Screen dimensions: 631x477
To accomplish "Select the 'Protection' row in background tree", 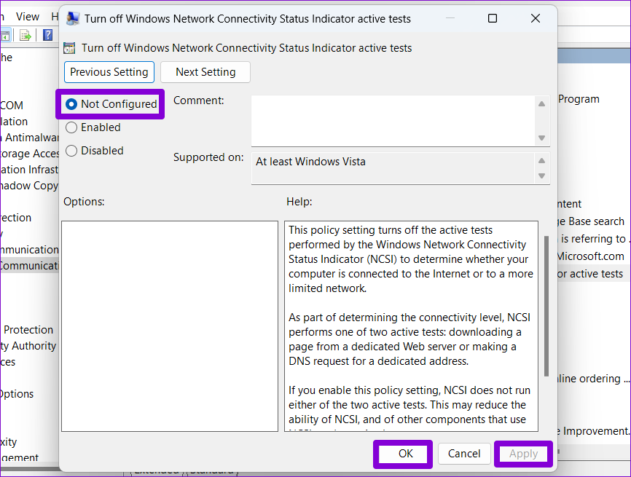I will [x=28, y=330].
